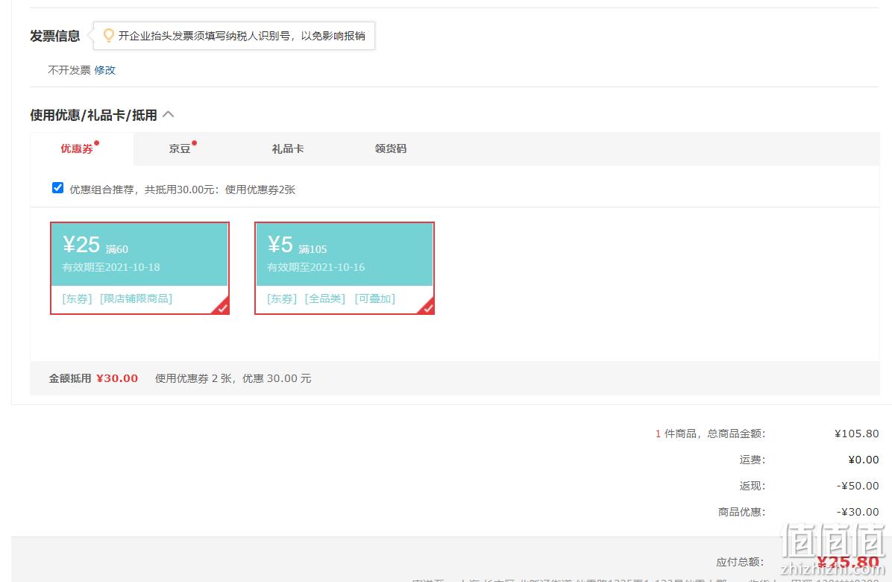Click the [可叠加] tag on ¥5 coupon
The image size is (892, 582).
click(x=375, y=298)
